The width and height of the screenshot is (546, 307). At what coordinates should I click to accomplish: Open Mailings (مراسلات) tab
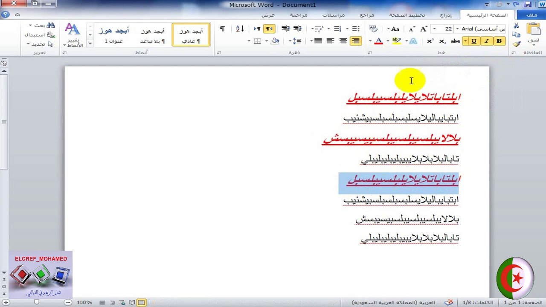(x=334, y=15)
